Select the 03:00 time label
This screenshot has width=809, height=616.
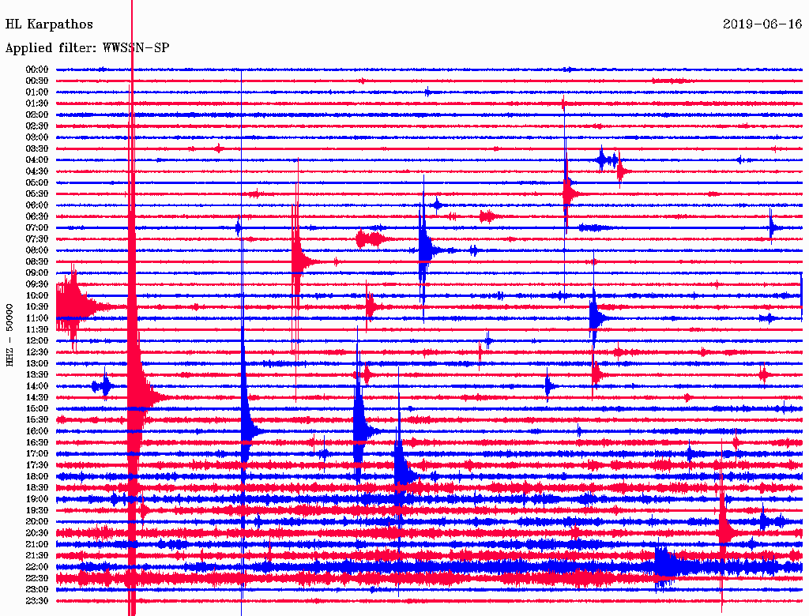tap(37, 137)
